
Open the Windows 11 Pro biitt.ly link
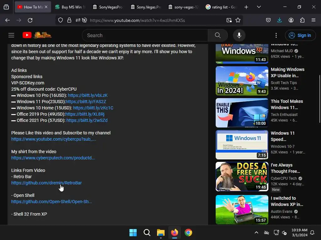[x=86, y=102]
